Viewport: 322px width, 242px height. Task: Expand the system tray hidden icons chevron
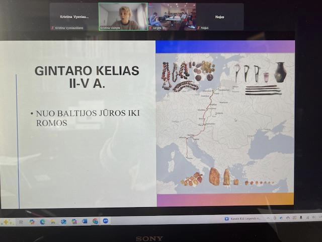tap(268, 219)
